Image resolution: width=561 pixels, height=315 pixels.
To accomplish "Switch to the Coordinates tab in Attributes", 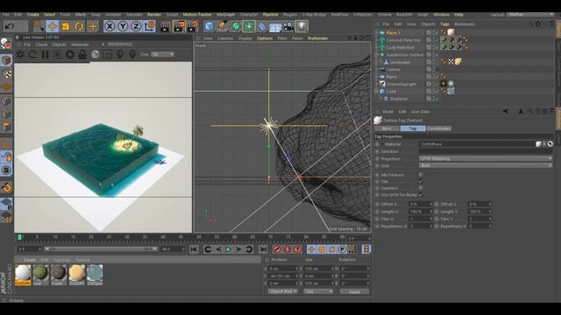I will coord(439,129).
